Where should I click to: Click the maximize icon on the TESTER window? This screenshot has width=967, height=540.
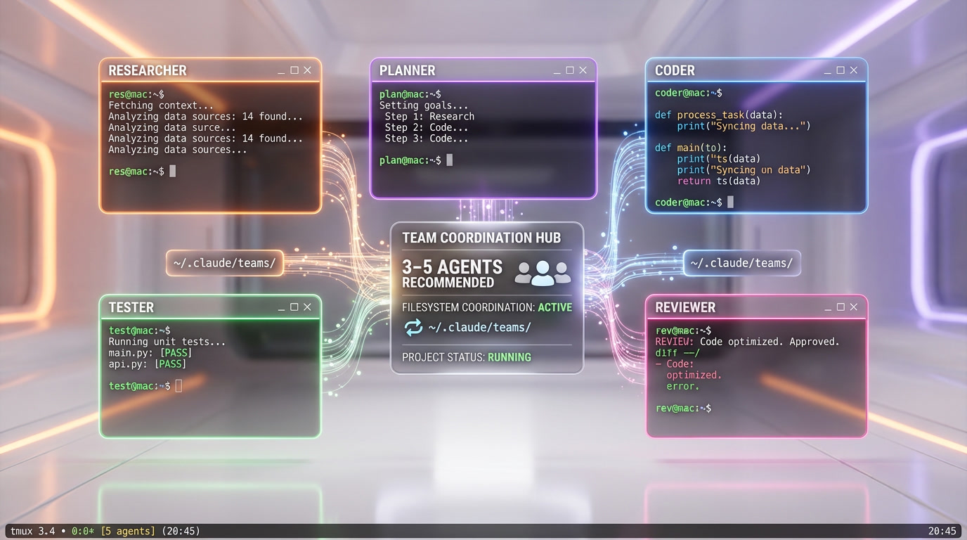[293, 307]
